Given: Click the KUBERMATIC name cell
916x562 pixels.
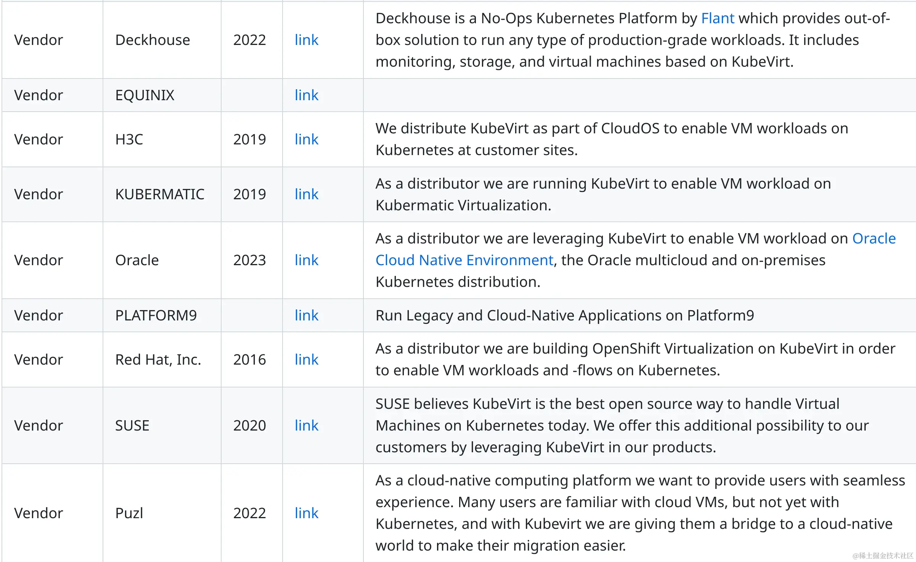Looking at the screenshot, I should [x=160, y=194].
